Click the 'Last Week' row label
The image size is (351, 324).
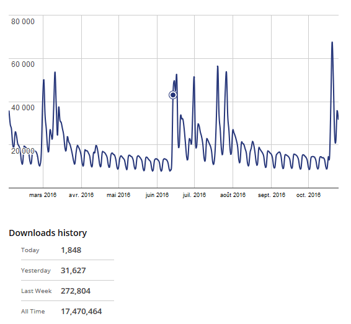[36, 291]
